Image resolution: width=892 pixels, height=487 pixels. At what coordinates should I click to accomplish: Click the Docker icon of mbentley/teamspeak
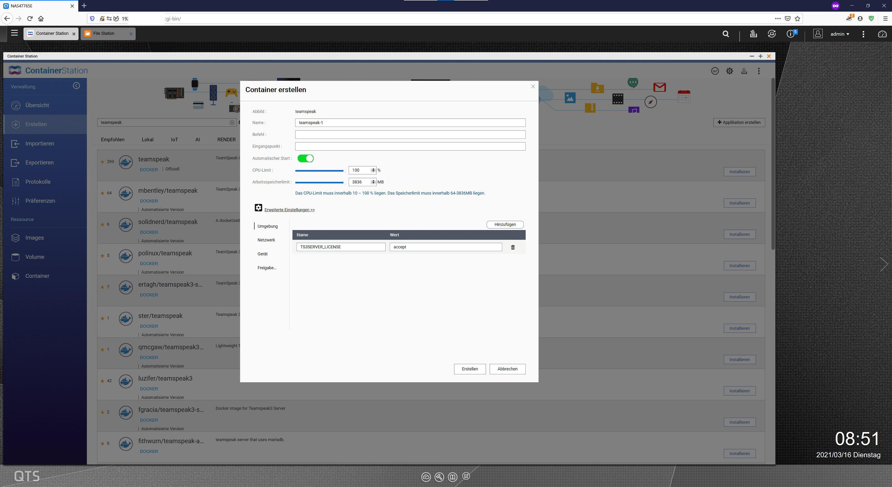click(126, 194)
